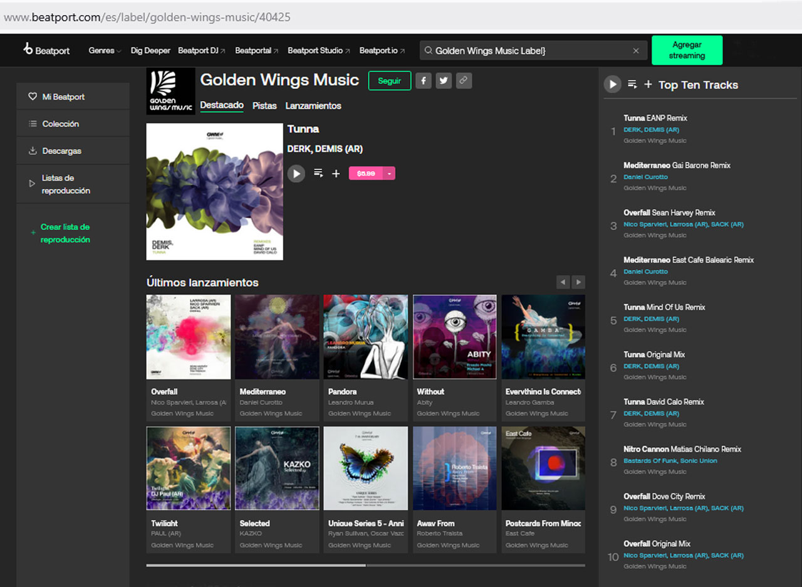Share label on Twitter icon
802x587 pixels.
click(x=444, y=81)
